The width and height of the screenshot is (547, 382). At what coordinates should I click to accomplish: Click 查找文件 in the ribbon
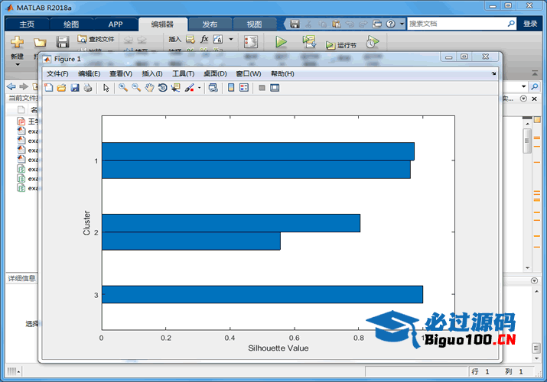tap(96, 39)
